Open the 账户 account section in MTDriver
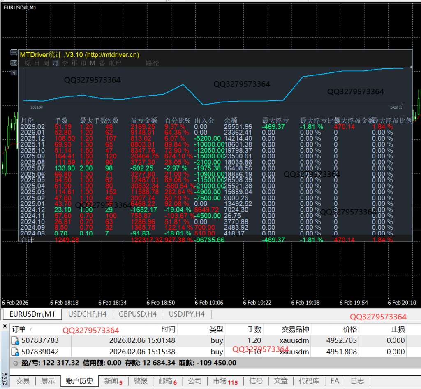Screen dimensions: 421x389 coord(115,63)
